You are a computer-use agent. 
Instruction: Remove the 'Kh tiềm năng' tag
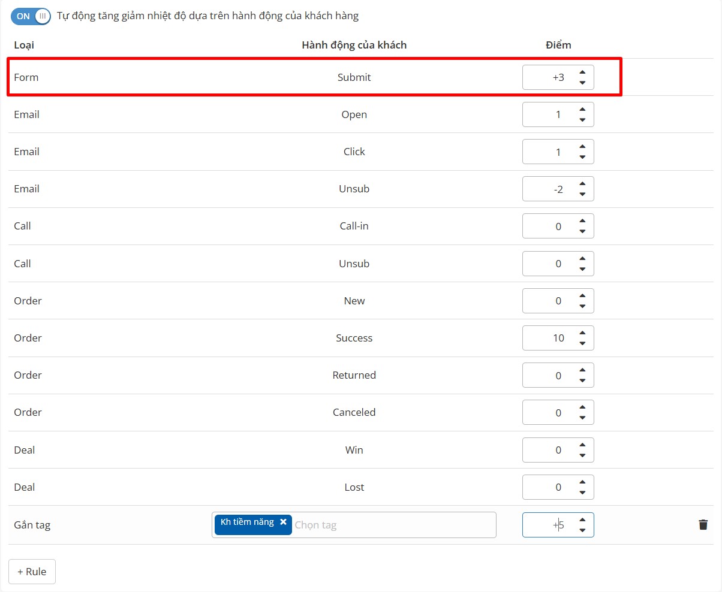283,522
